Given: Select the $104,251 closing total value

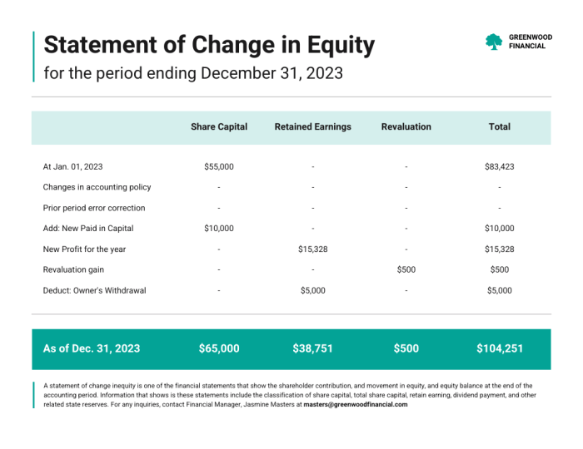Looking at the screenshot, I should click(500, 348).
